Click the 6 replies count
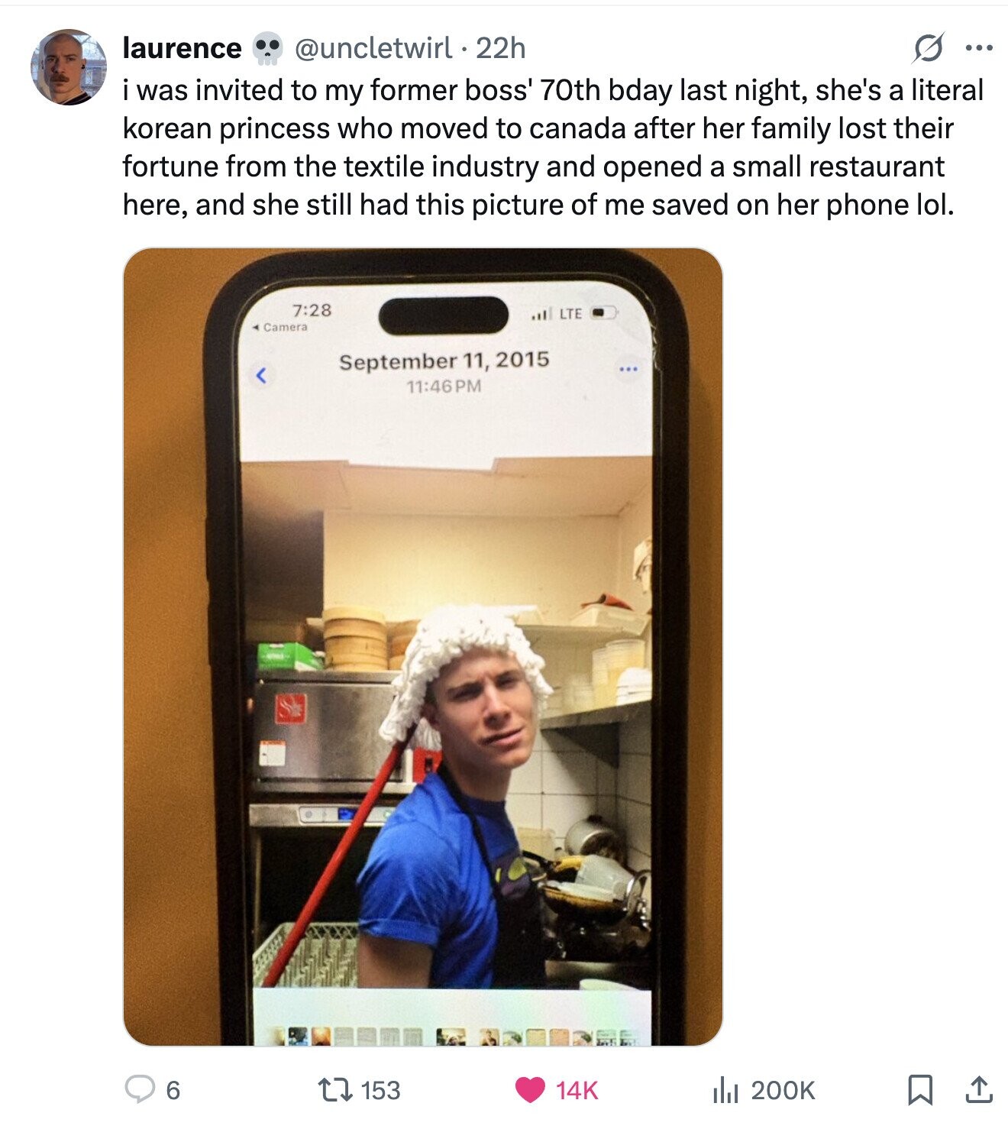Screen dimensions: 1008x1129 pos(173,1090)
